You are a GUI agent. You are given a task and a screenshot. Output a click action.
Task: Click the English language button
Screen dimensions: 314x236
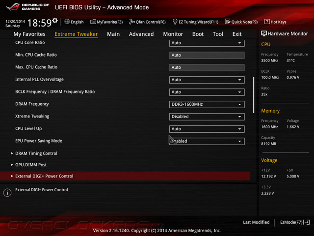coord(77,22)
